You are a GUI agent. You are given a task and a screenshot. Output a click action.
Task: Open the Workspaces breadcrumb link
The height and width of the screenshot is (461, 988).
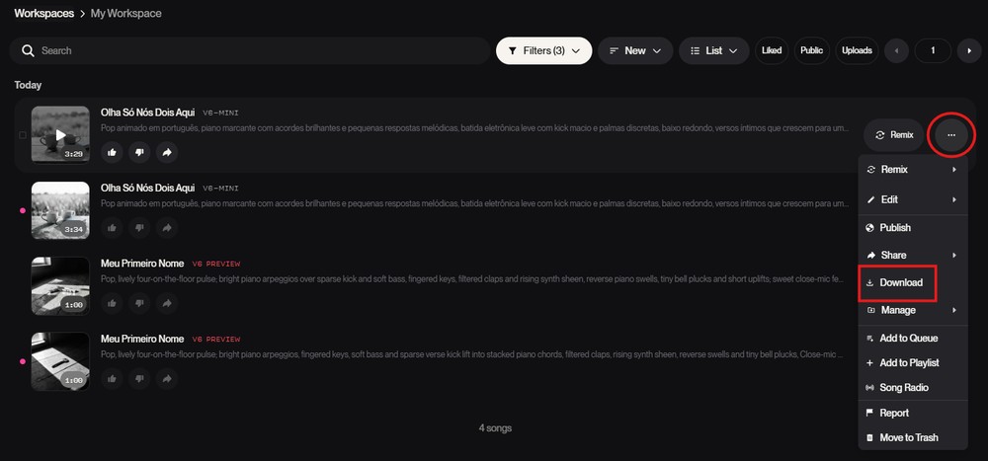pyautogui.click(x=44, y=13)
